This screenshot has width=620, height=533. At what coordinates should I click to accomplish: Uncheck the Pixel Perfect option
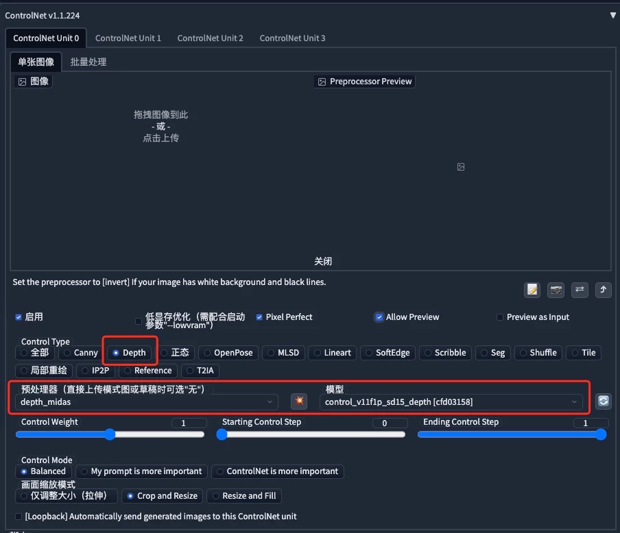click(x=259, y=317)
